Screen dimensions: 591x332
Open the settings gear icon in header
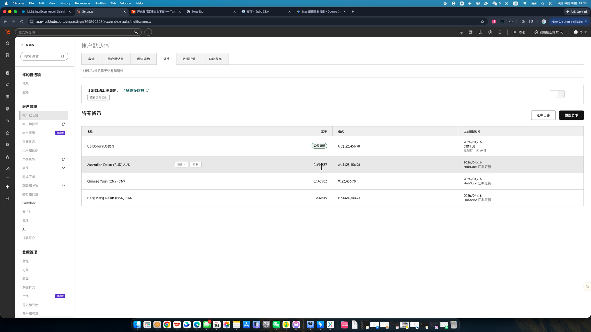coord(490,32)
